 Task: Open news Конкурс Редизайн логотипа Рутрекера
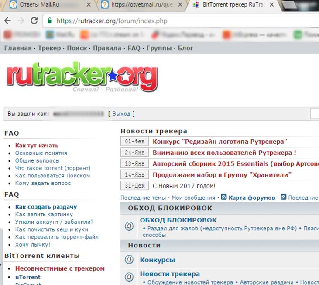point(220,142)
